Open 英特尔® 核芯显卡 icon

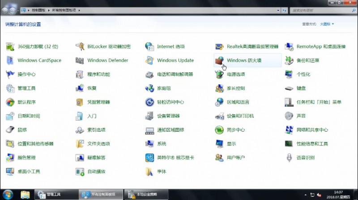point(149,158)
